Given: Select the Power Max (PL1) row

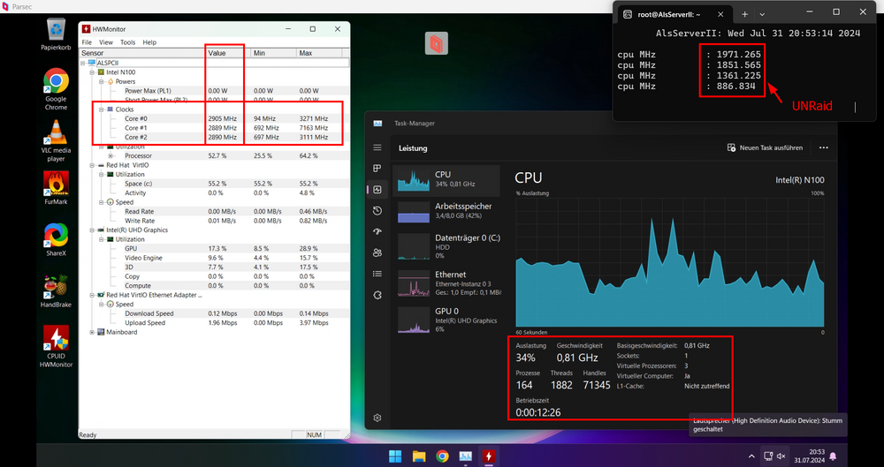Looking at the screenshot, I should tap(214, 91).
